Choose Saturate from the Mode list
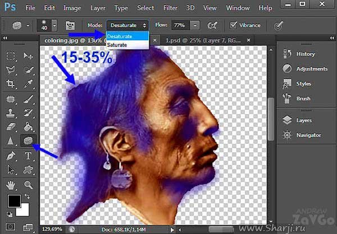Viewport: 337px width, 234px height. point(117,45)
